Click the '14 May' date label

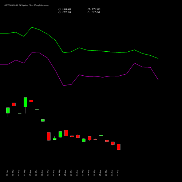60,173
